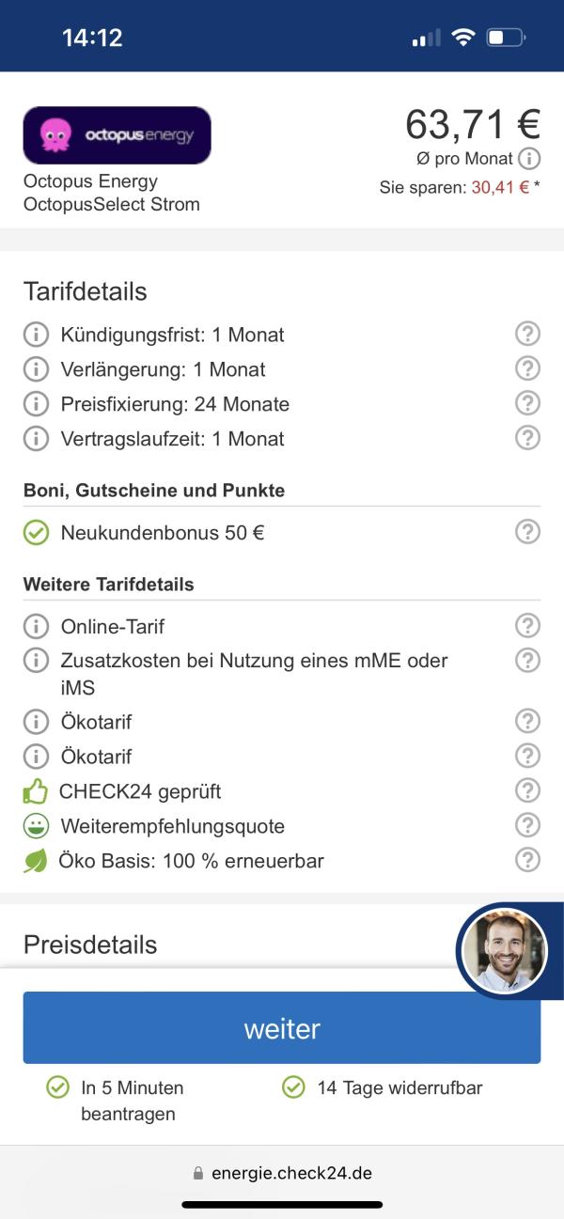The image size is (564, 1219).
Task: Tap info icon left of Kündigungsfrist
Action: (x=36, y=335)
